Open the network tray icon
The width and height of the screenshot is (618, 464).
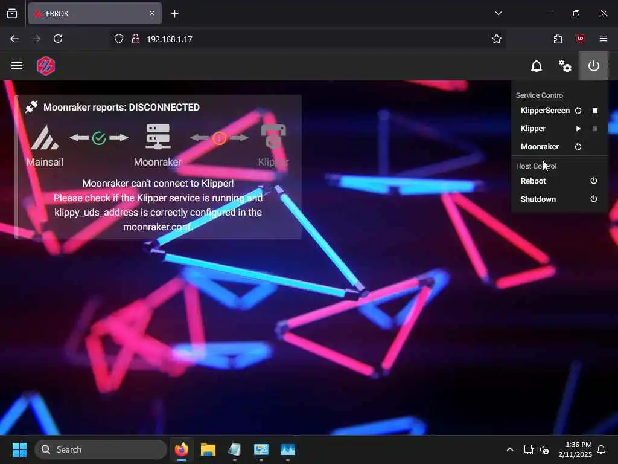529,449
